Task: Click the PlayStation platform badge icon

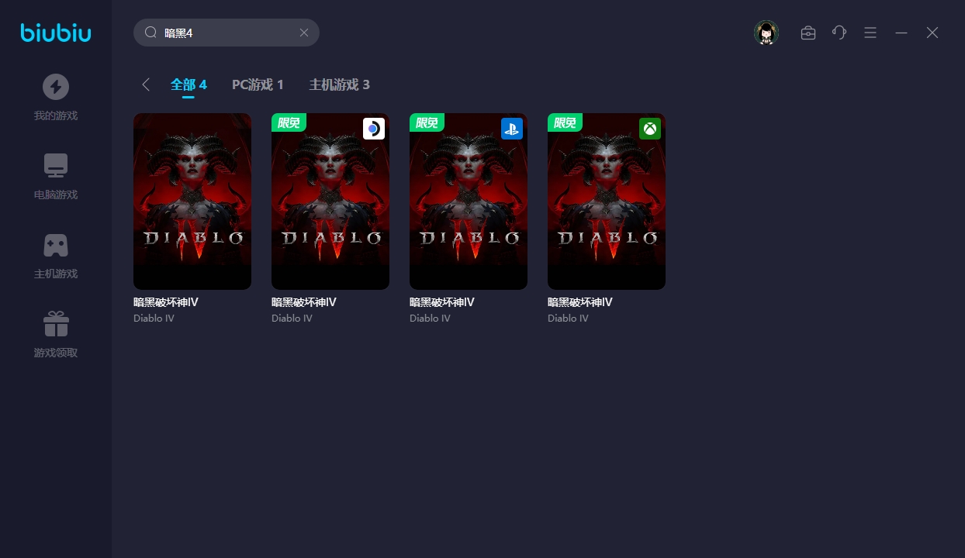Action: tap(512, 129)
